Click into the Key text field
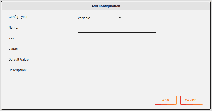Viewport: 212px width, 111px height. coord(117,40)
